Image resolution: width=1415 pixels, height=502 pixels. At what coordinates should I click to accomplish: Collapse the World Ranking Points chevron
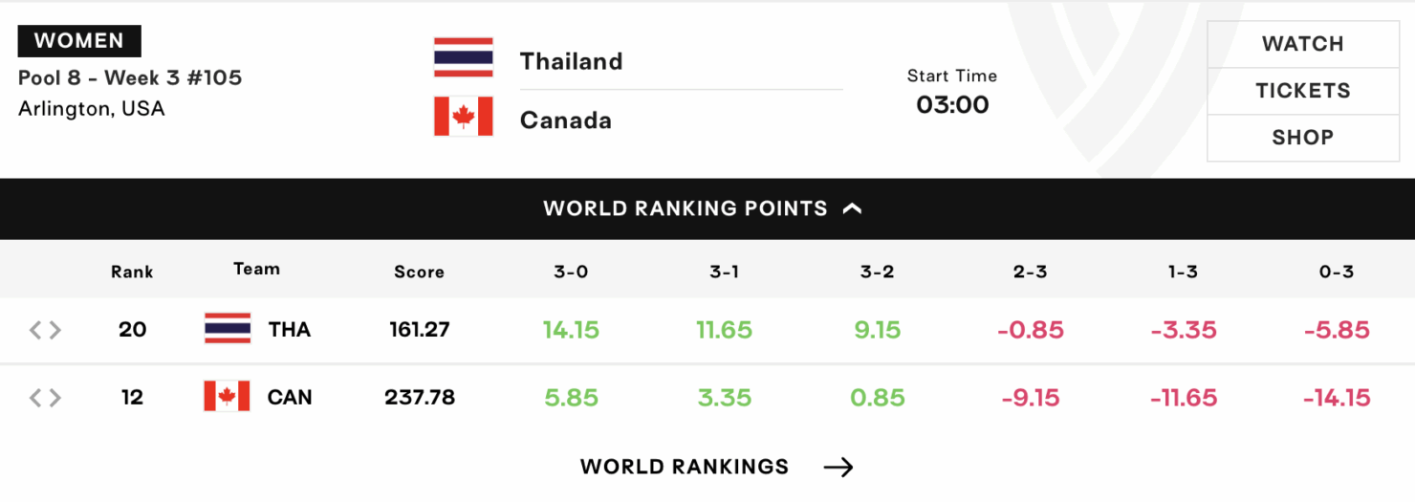click(x=853, y=208)
